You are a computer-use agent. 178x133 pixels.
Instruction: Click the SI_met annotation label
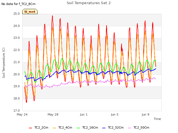tap(30, 12)
